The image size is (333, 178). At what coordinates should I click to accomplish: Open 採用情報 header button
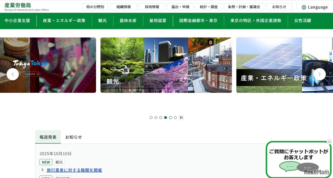click(152, 7)
